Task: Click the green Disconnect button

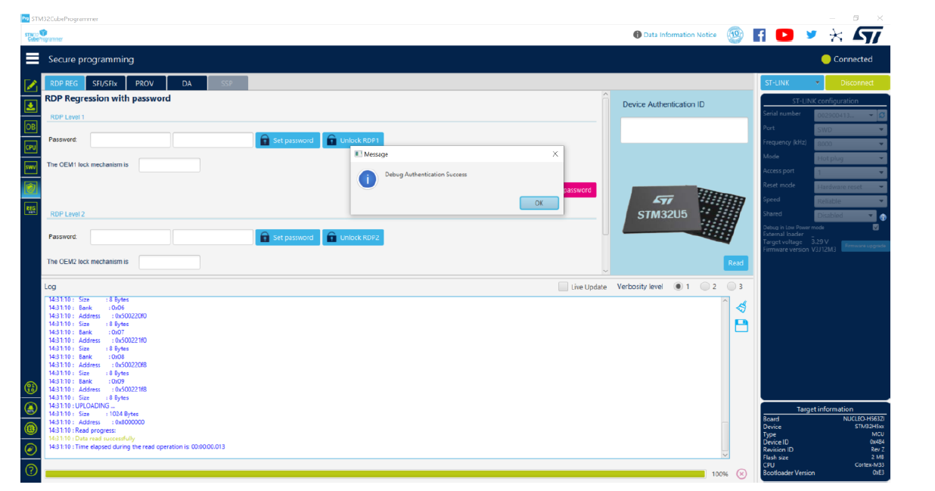Action: (x=857, y=82)
